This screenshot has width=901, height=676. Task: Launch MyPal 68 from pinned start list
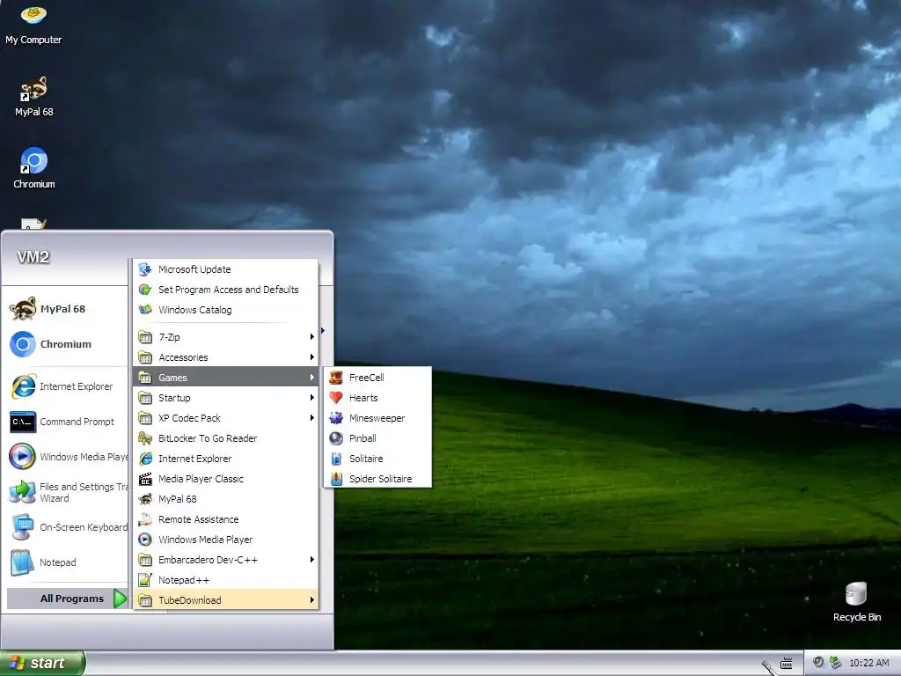(64, 309)
